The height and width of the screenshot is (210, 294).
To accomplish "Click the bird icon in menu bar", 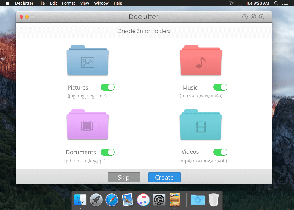I will pyautogui.click(x=232, y=3).
